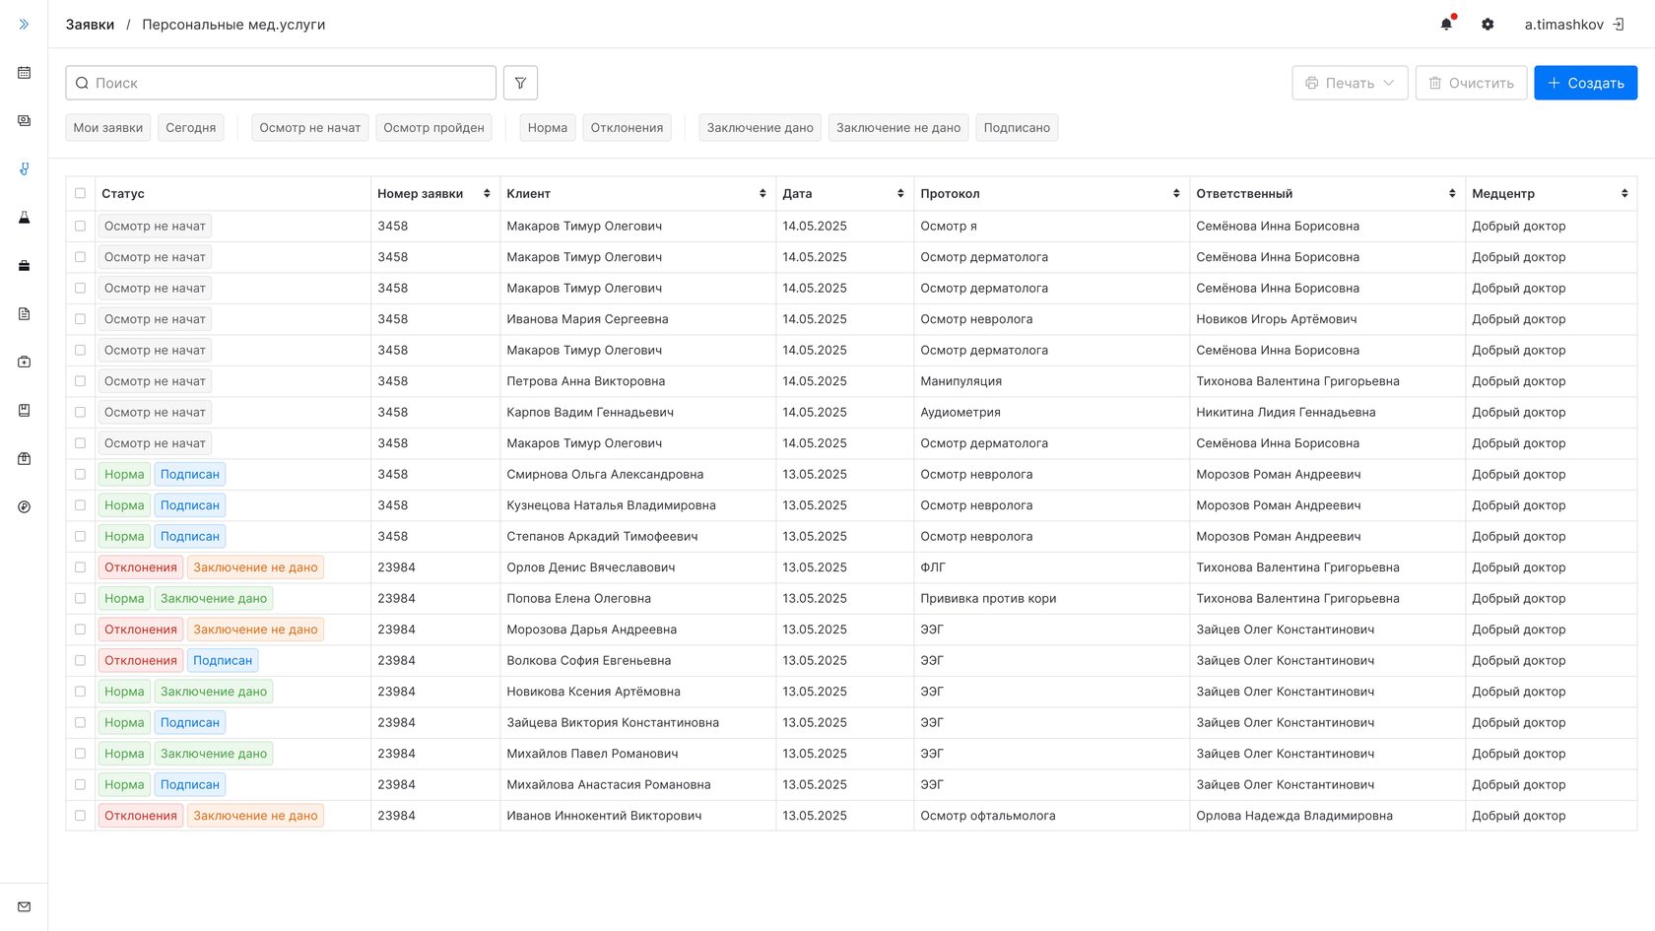Click responsible Орлова Надежда Владимировна
The height and width of the screenshot is (931, 1655).
coord(1294,816)
